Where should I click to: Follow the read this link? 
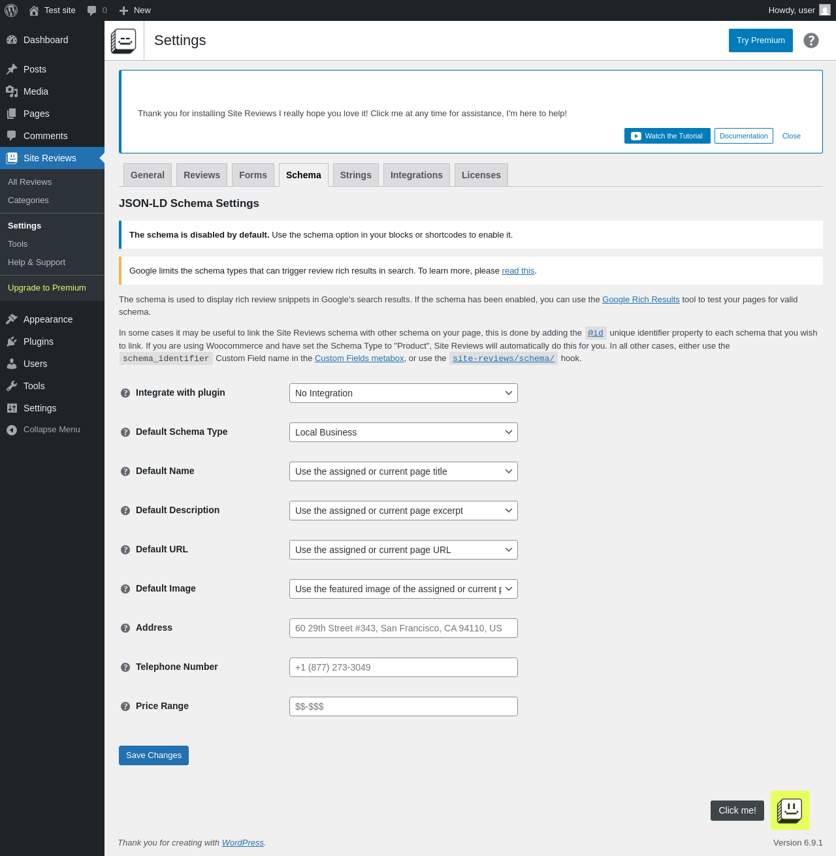click(x=518, y=271)
